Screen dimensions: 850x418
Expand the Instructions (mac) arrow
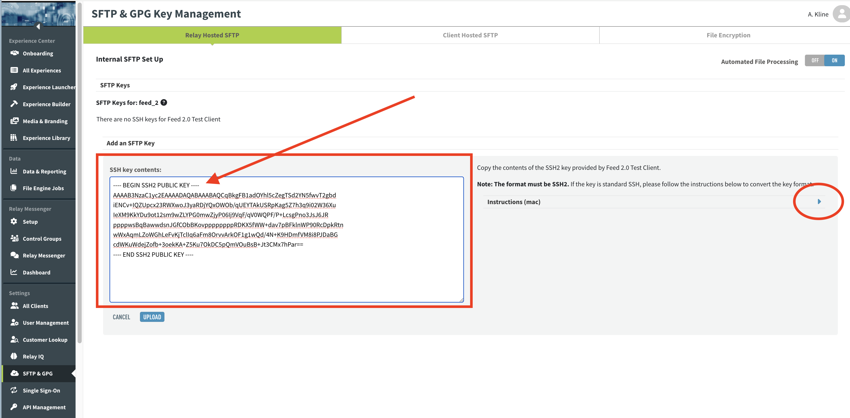[819, 202]
